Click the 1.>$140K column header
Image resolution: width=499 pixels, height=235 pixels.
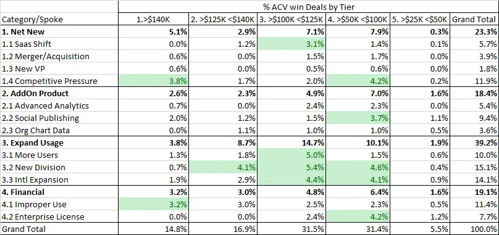click(x=153, y=19)
